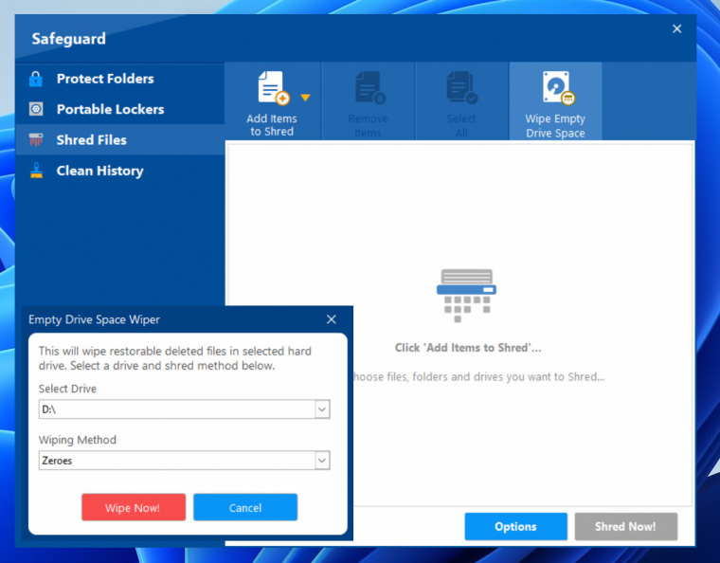Click Wipe Empty Drive Space disk icon

click(x=558, y=87)
